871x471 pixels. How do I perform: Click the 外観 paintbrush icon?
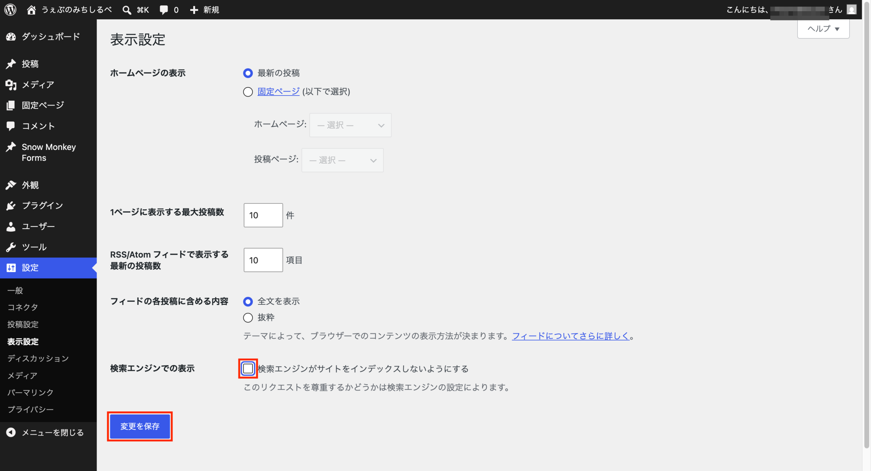pyautogui.click(x=11, y=185)
